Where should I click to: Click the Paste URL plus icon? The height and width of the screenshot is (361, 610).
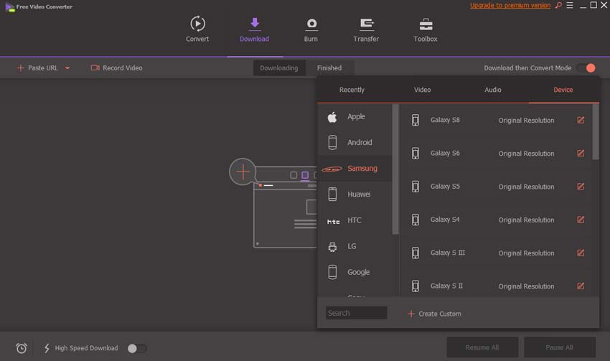pyautogui.click(x=21, y=68)
